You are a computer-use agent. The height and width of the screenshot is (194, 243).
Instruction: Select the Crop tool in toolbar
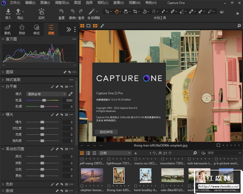coord(135,11)
